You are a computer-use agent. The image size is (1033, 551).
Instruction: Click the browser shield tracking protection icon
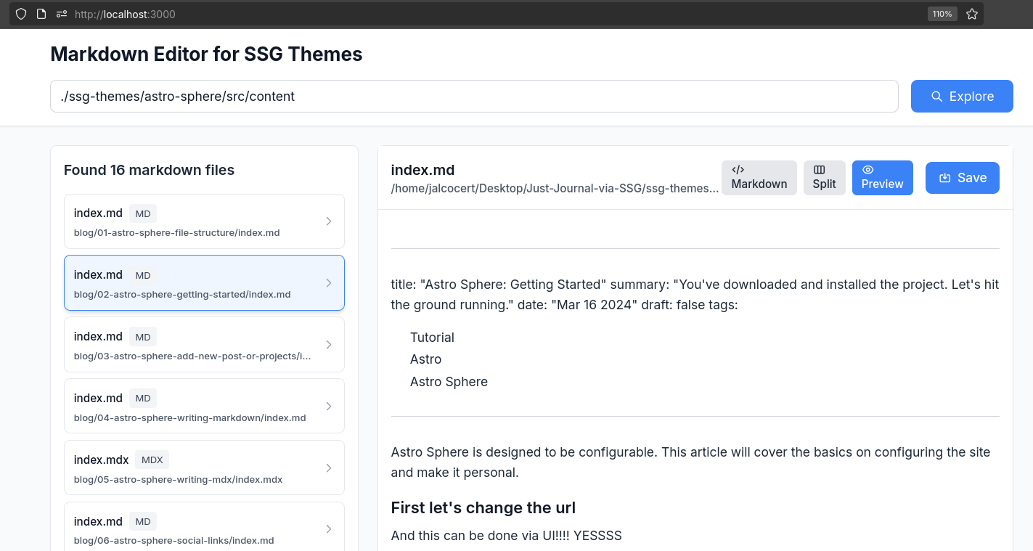click(x=21, y=14)
